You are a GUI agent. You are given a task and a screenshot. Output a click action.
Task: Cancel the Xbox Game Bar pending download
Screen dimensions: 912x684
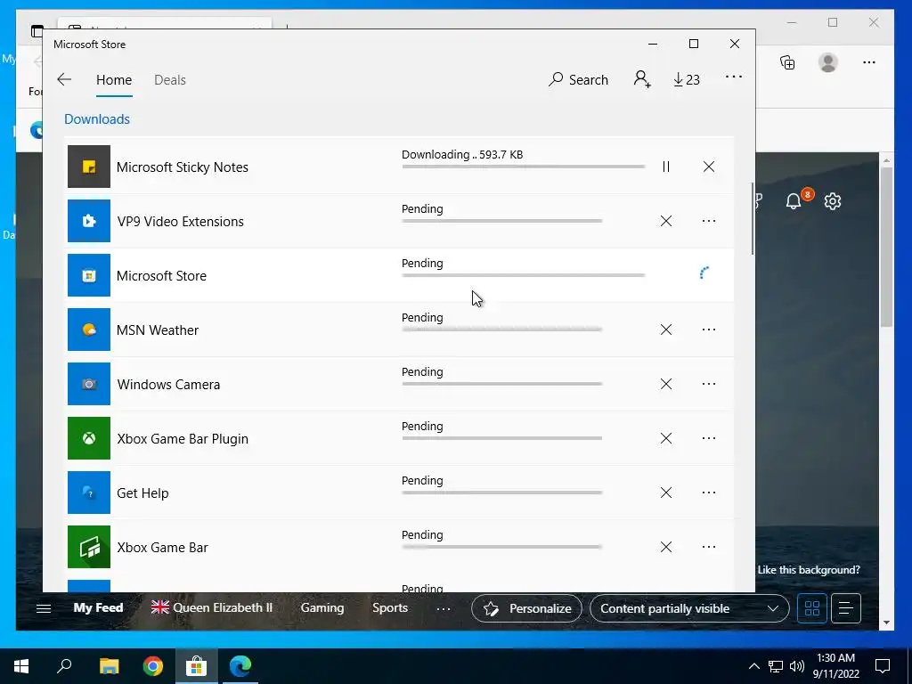[x=666, y=547]
